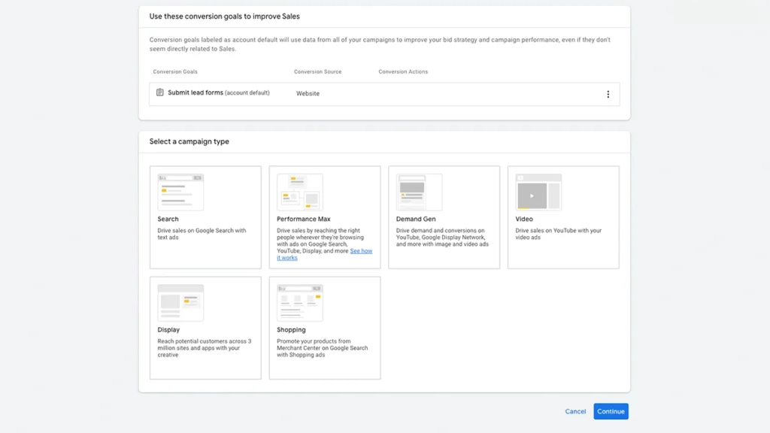Viewport: 770px width, 433px height.
Task: Click 'Drive demand and conversions' description
Action: (x=442, y=237)
